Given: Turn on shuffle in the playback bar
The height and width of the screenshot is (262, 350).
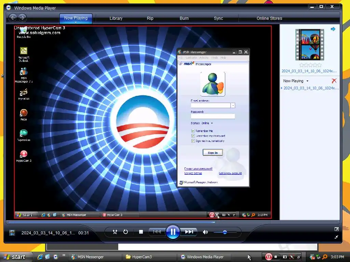Looking at the screenshot, I should point(115,232).
